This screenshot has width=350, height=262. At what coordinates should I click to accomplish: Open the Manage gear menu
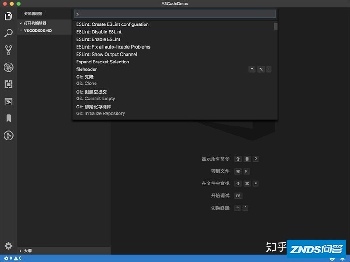[8, 246]
